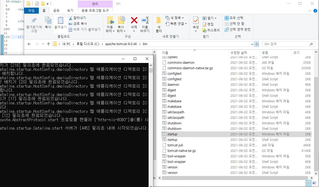Select daemon Shell Script file
Viewport: 319px width, 187px height.
[236, 84]
